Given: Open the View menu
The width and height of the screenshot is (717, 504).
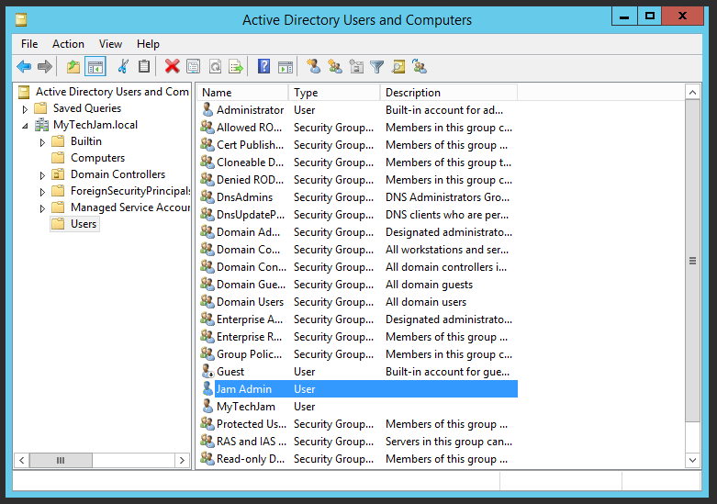Looking at the screenshot, I should (x=111, y=44).
